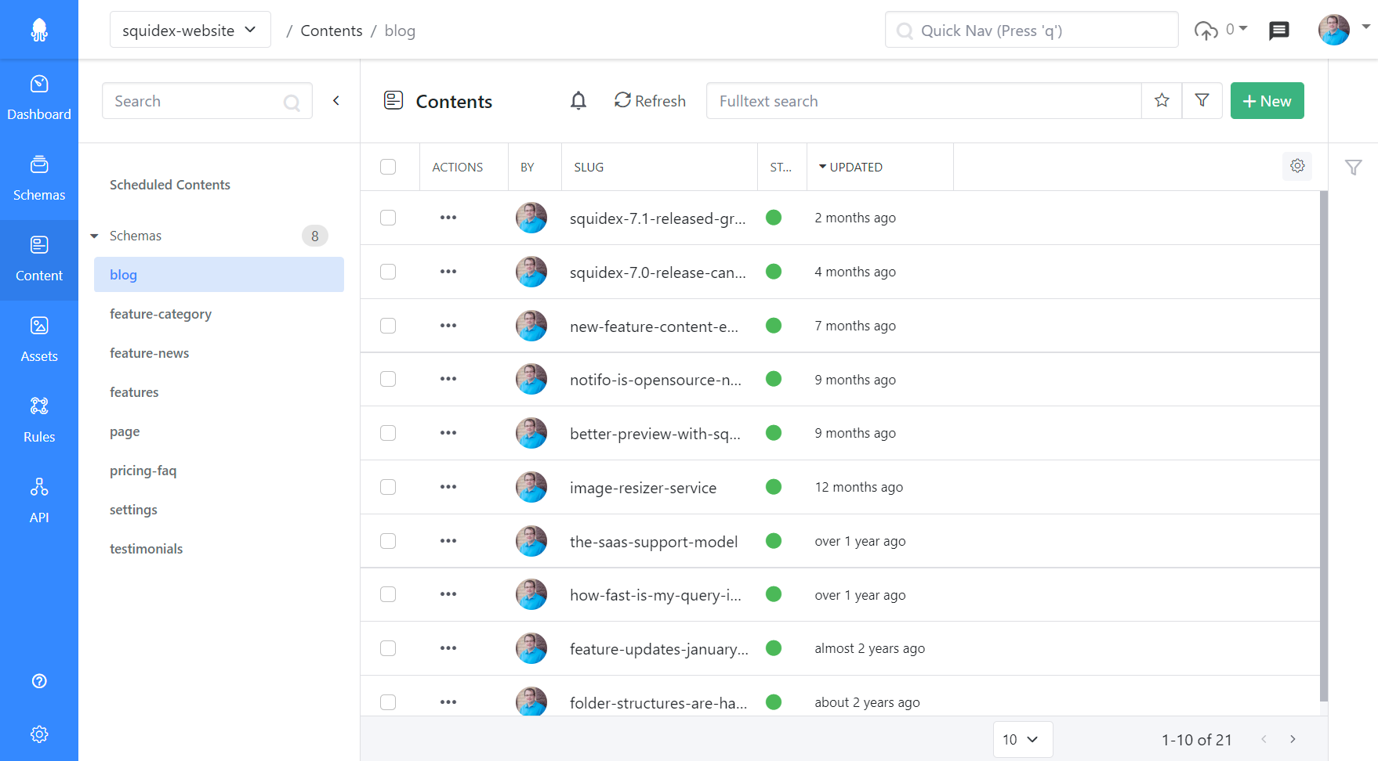Open the Rules section
This screenshot has width=1378, height=761.
39,421
